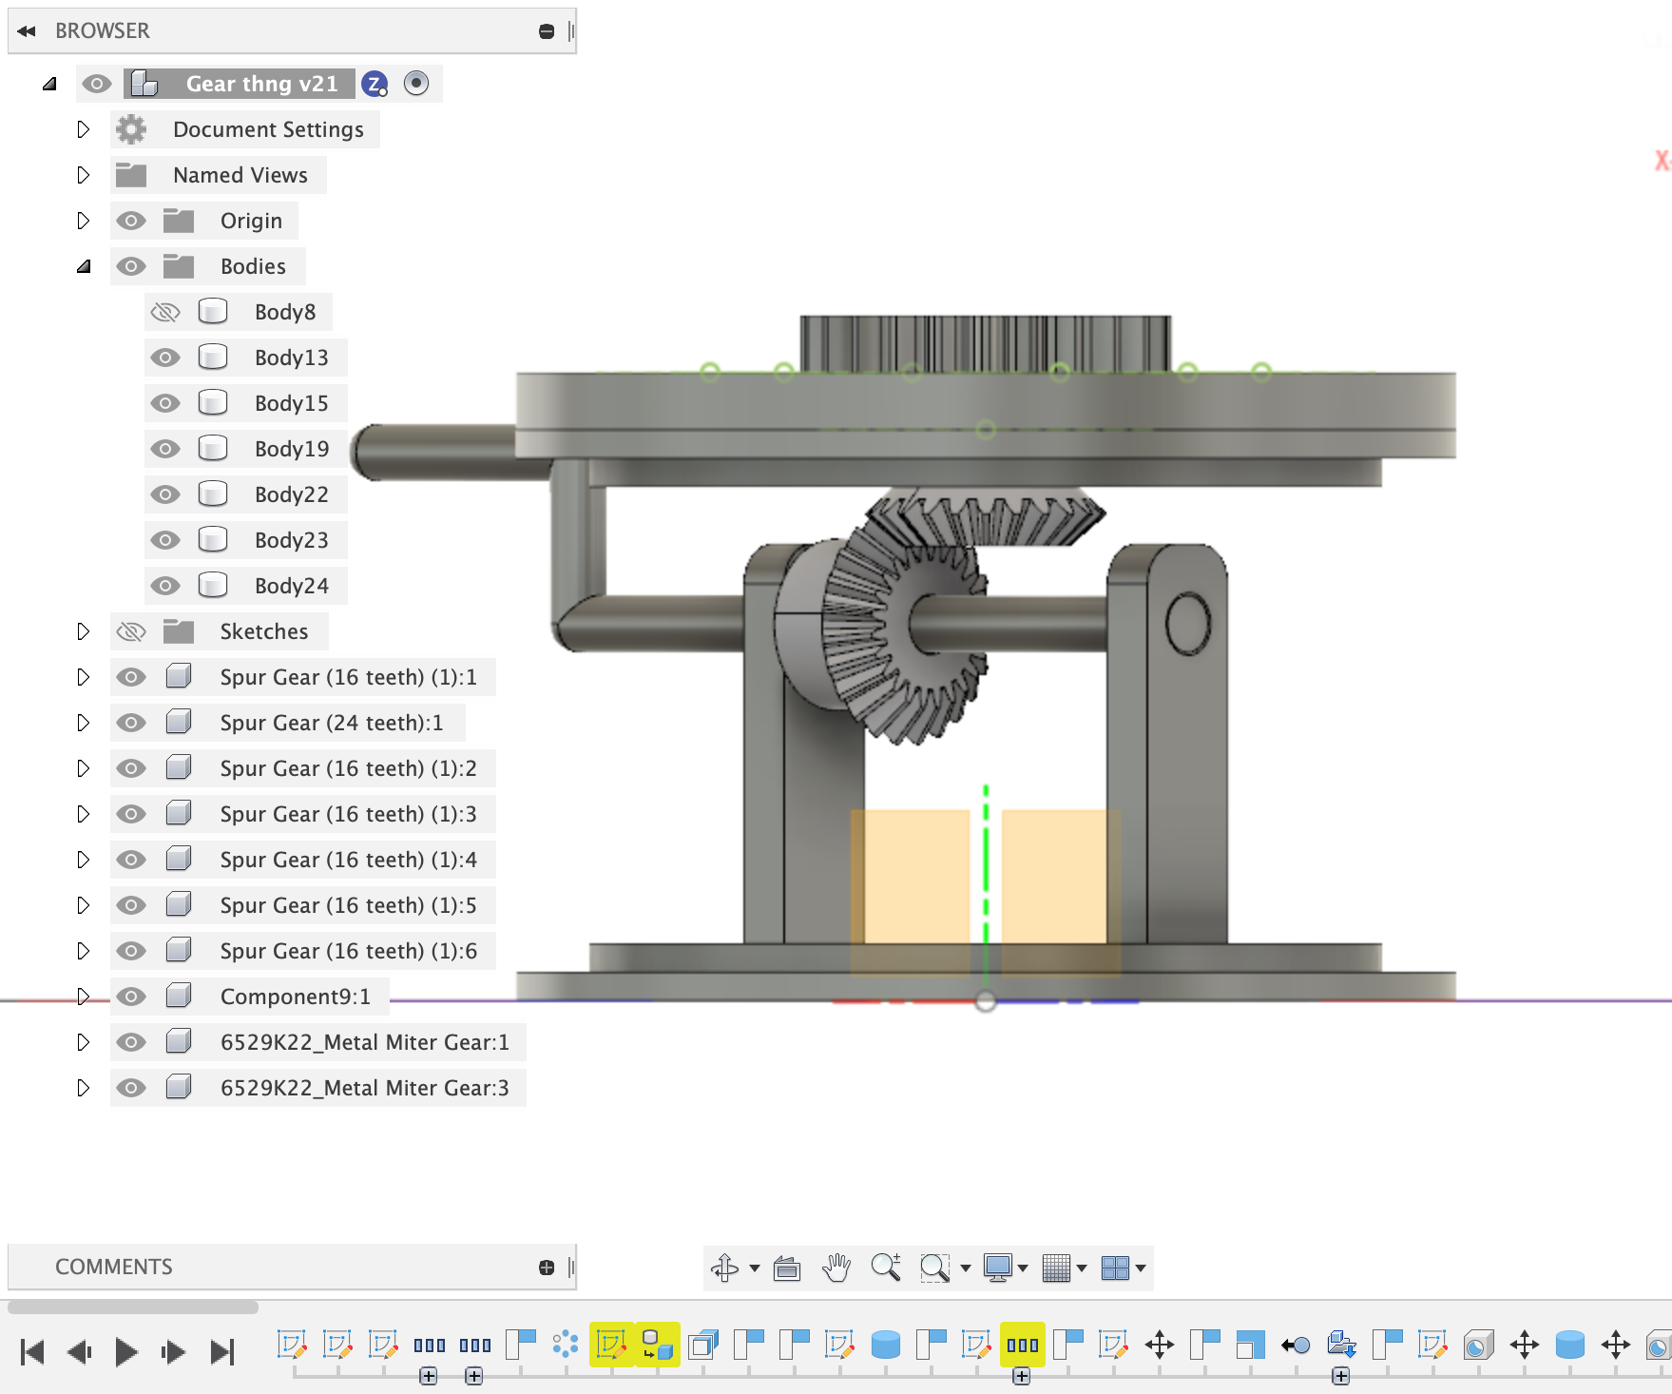Hide Body19 using its eye icon
This screenshot has width=1672, height=1394.
(x=165, y=449)
